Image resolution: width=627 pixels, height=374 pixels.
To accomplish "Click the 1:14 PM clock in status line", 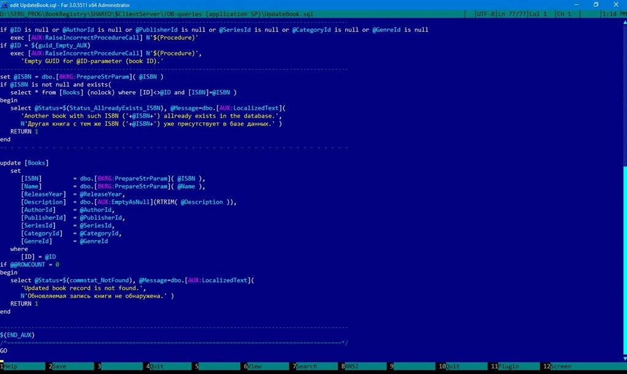I will pos(615,14).
